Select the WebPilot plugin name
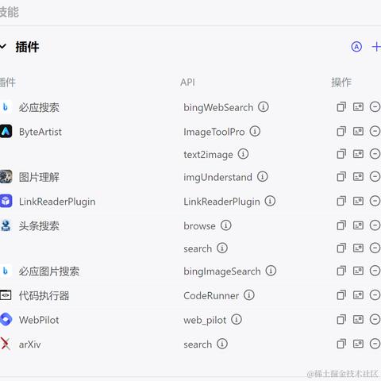 coord(39,320)
